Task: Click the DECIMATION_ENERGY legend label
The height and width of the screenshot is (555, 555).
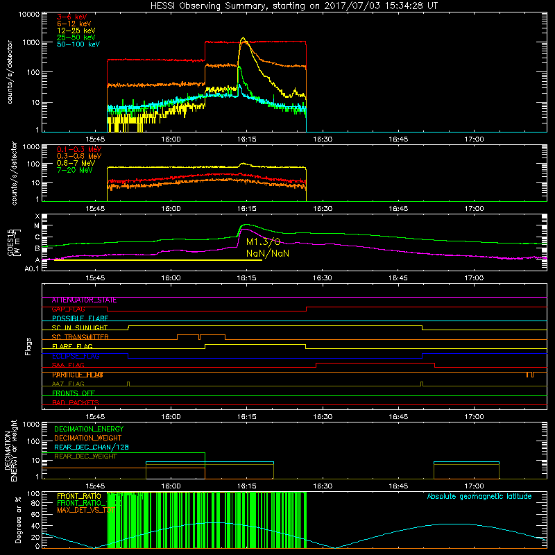Action: point(89,429)
